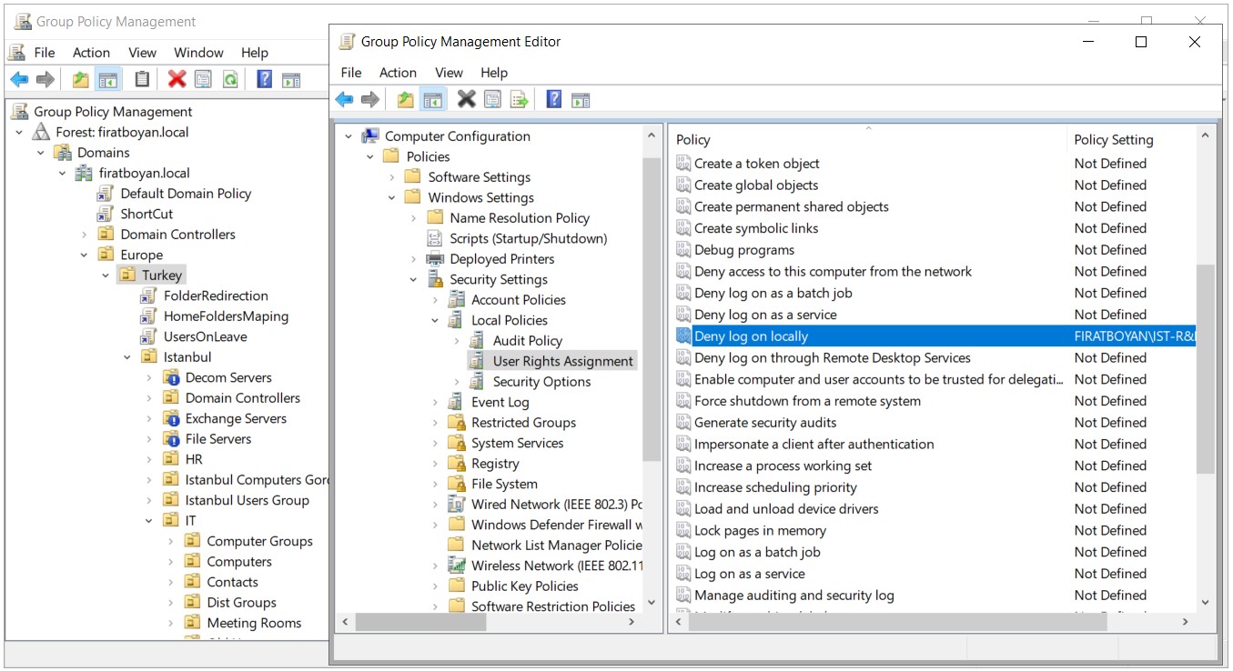Click Properties icon in Group Policy Management toolbar
Image resolution: width=1233 pixels, height=671 pixels.
(203, 79)
